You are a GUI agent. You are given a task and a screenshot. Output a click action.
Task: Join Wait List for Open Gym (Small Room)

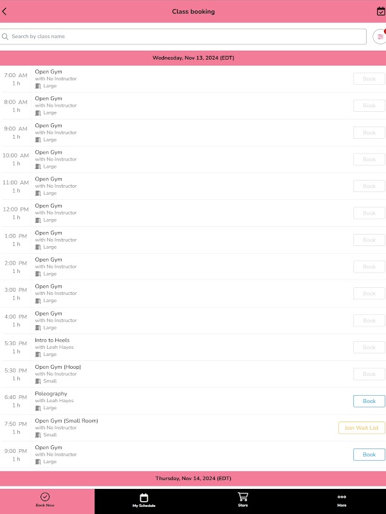[x=362, y=428]
